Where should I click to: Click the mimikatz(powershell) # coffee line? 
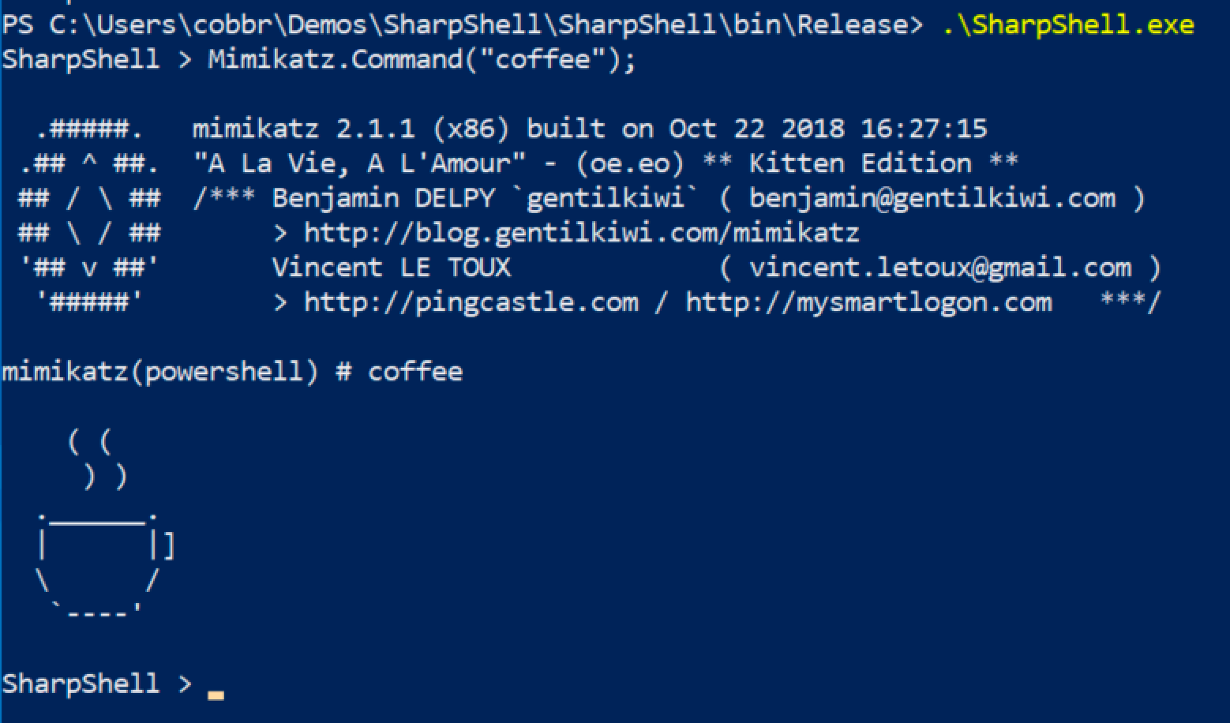click(232, 372)
